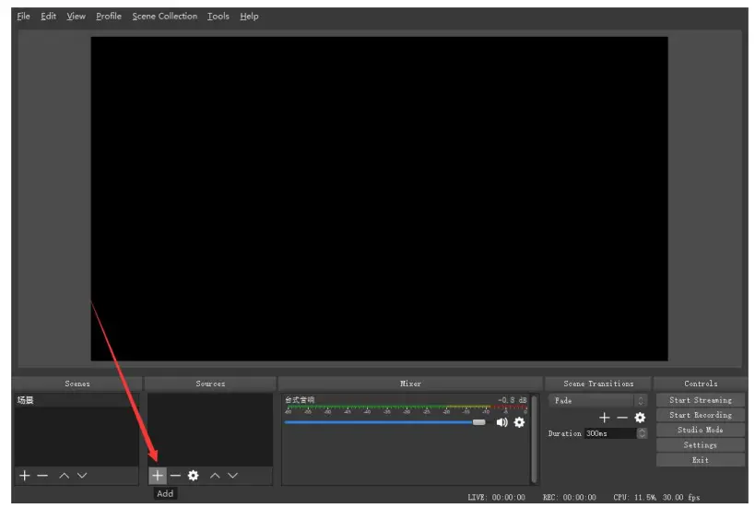Click the mixer volume slider handle
Viewport: 755px width, 508px height.
(x=478, y=422)
